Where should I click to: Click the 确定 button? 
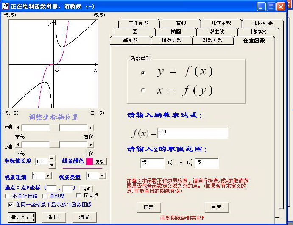coord(149,207)
